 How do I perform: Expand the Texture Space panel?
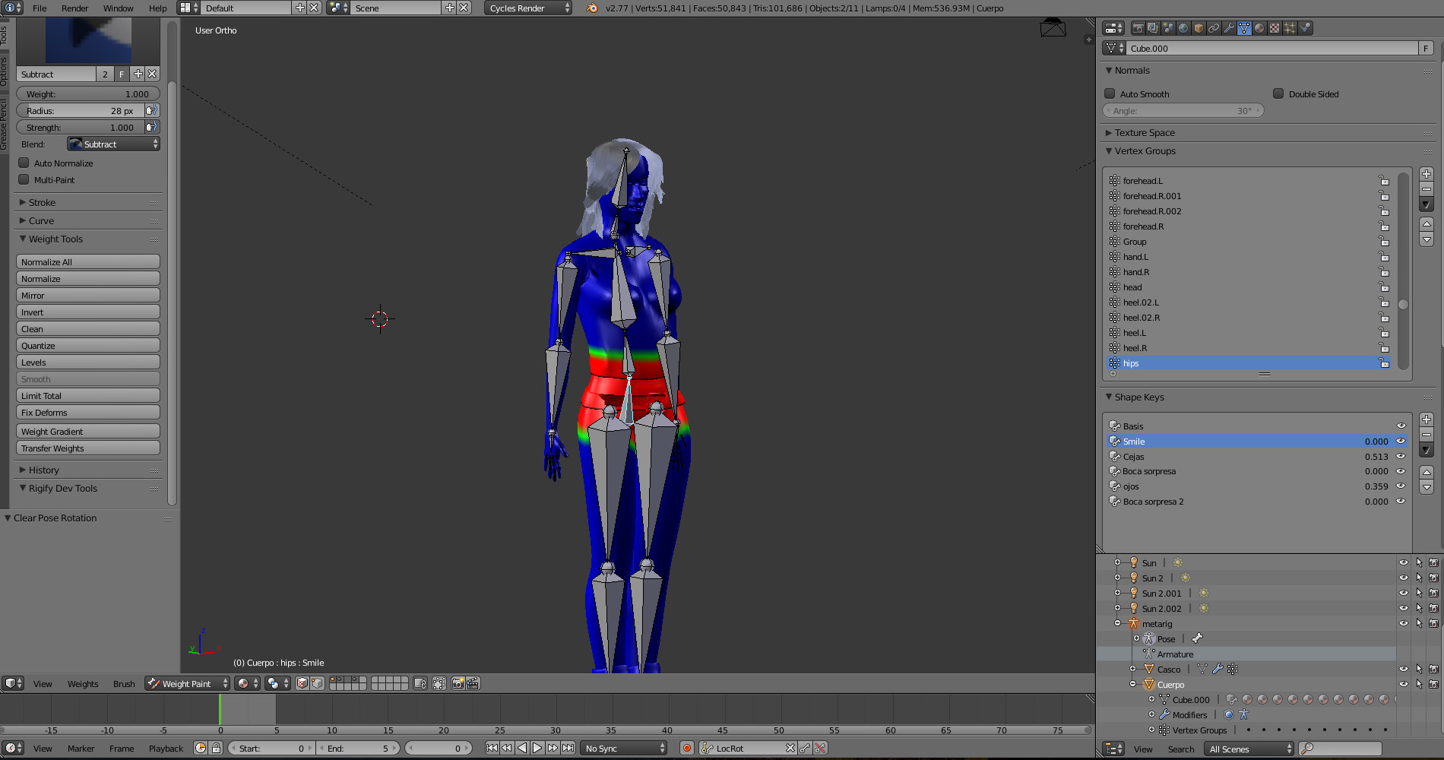tap(1145, 133)
